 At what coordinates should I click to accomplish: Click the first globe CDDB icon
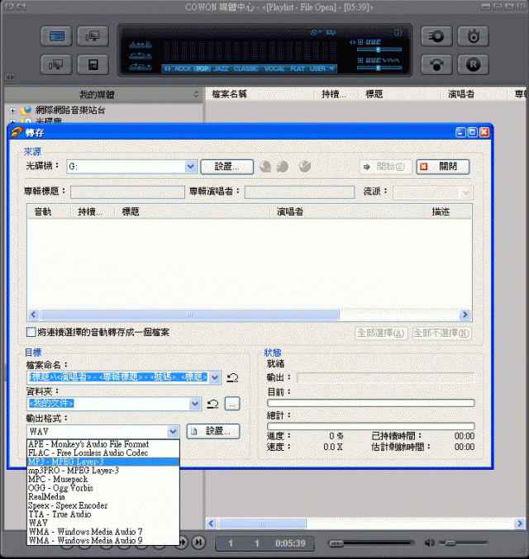click(265, 167)
